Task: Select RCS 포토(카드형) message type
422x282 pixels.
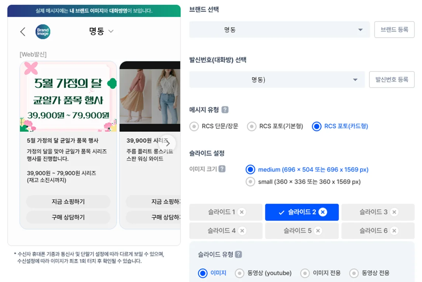Action: tap(340, 126)
